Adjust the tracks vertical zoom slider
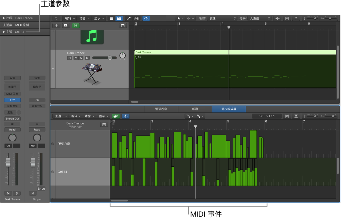 point(312,18)
